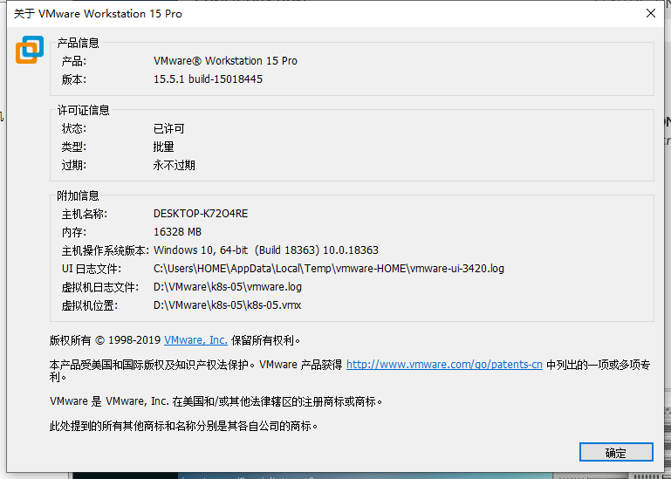
Task: Click the dialog title 关于 VMware Workstation 15 Pro
Action: 98,14
